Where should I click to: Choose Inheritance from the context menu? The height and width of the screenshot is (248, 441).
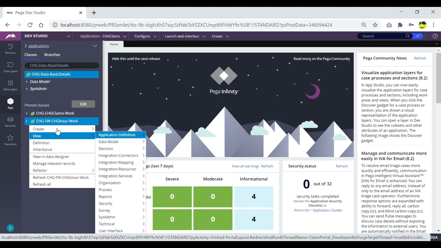pyautogui.click(x=62, y=149)
